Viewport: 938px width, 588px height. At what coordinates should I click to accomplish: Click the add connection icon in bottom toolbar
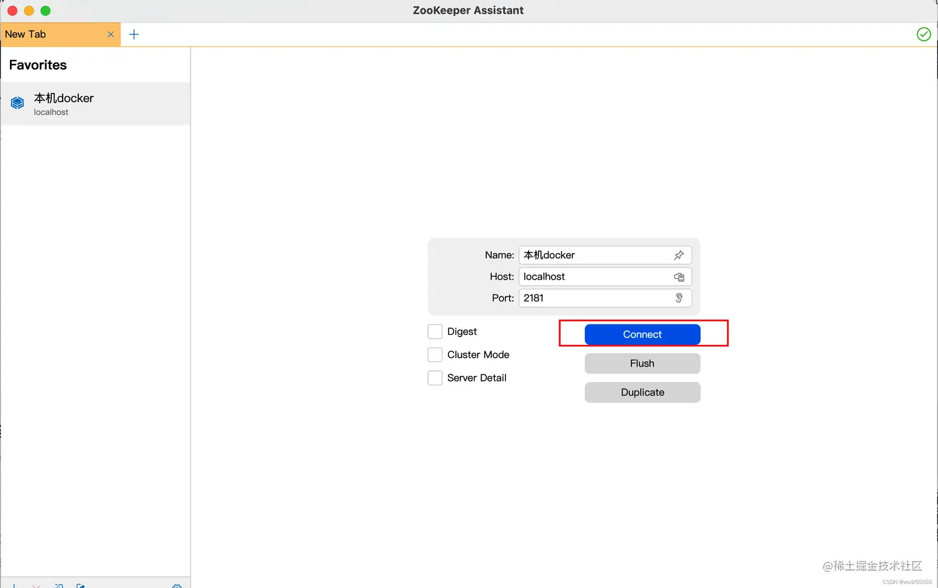pyautogui.click(x=14, y=586)
